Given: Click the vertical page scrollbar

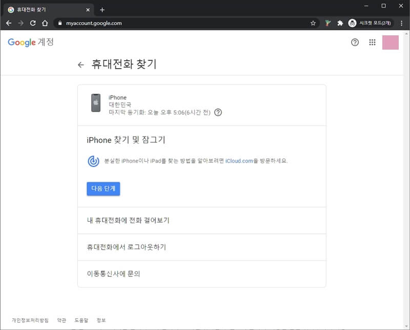Looking at the screenshot, I should [406, 180].
